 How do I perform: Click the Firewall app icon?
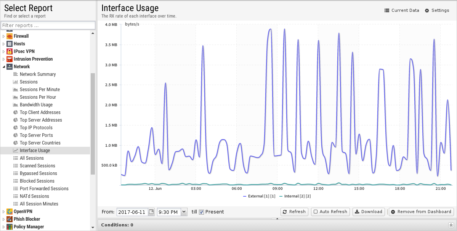[9, 36]
